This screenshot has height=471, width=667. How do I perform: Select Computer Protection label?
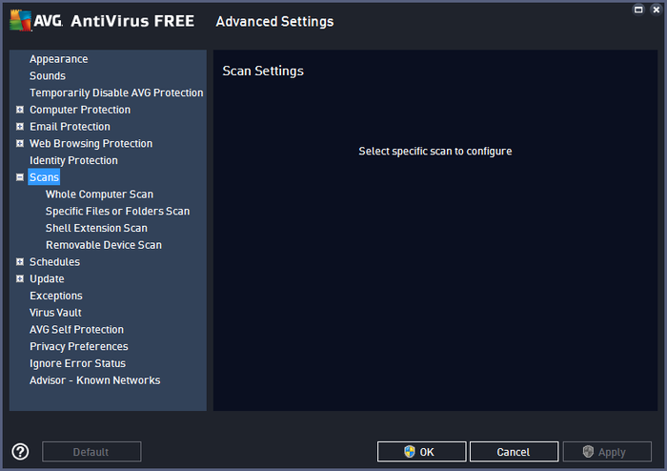pos(80,110)
